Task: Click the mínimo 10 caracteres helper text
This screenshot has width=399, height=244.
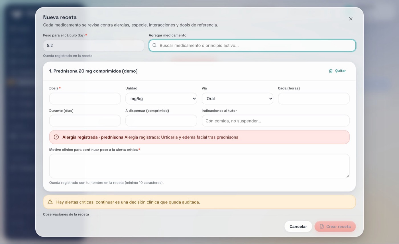Action: pyautogui.click(x=106, y=183)
